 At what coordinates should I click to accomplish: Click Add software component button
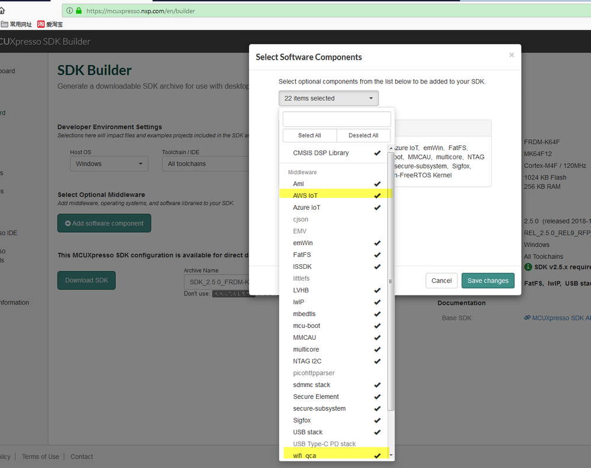tap(104, 223)
